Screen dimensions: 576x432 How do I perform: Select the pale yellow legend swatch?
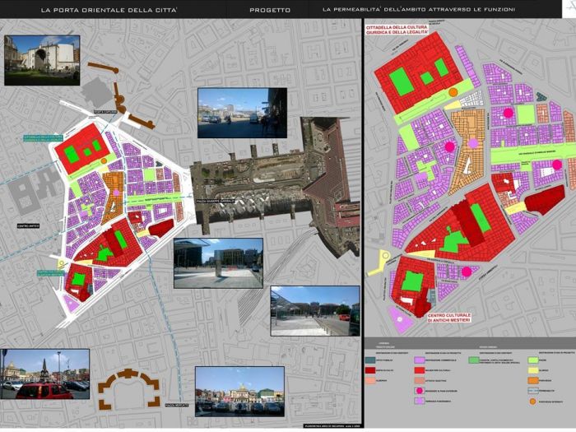(532, 370)
